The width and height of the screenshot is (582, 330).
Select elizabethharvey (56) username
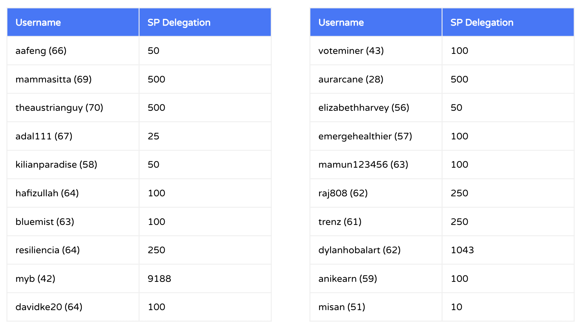point(364,108)
